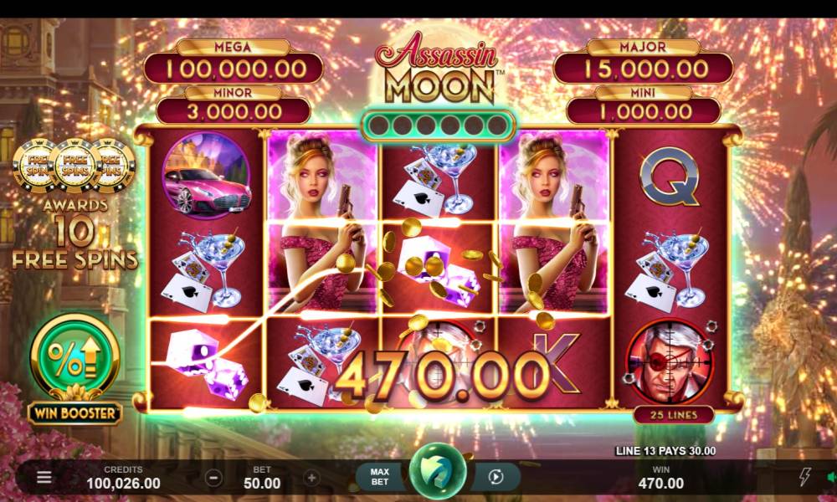The image size is (837, 502).
Task: Click the Free Spins chips icon
Action: tap(74, 166)
